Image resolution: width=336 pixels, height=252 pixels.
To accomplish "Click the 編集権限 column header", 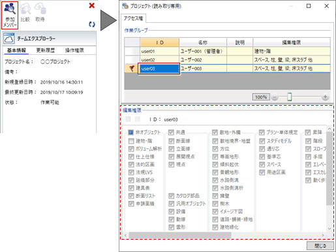I will pyautogui.click(x=292, y=42).
